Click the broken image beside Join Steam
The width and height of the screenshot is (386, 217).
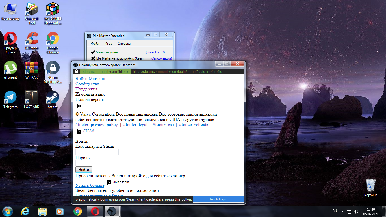(109, 182)
